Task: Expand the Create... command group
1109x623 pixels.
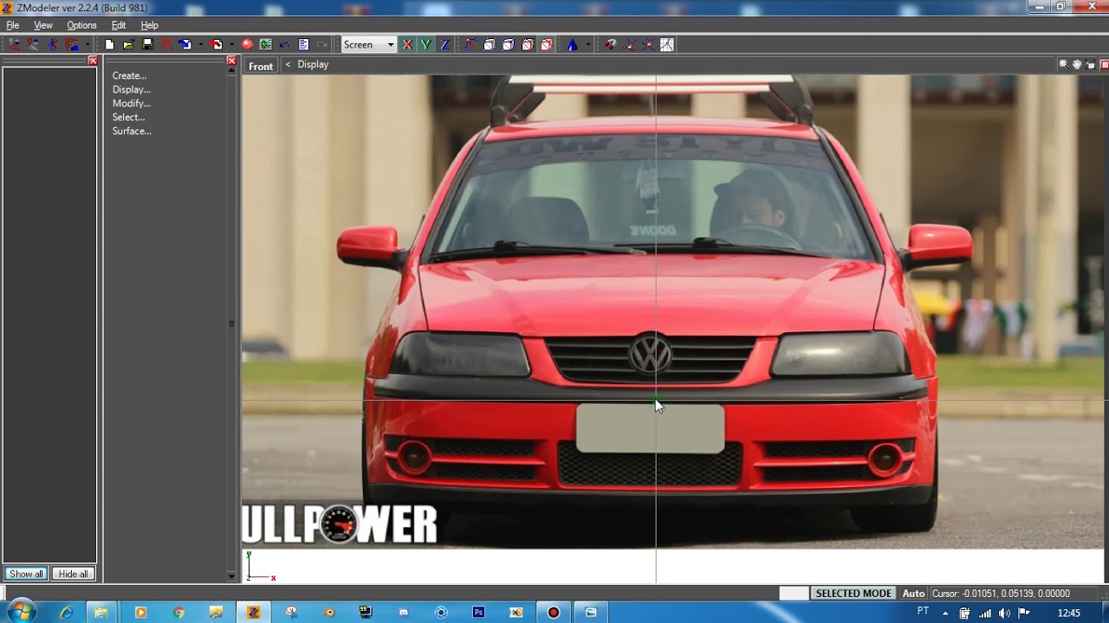Action: click(x=129, y=75)
